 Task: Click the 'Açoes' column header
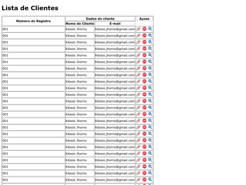click(x=144, y=19)
